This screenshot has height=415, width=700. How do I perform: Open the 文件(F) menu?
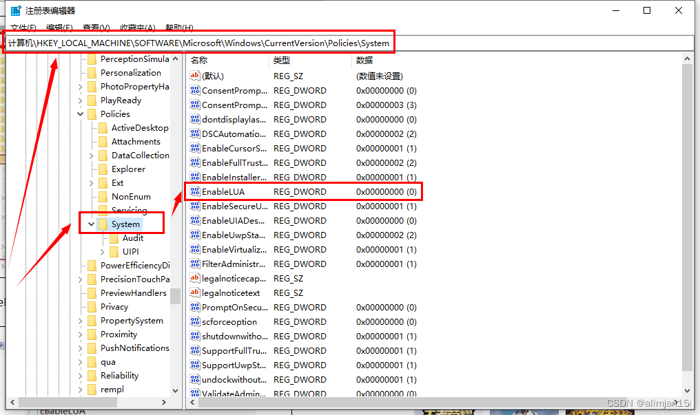(23, 28)
